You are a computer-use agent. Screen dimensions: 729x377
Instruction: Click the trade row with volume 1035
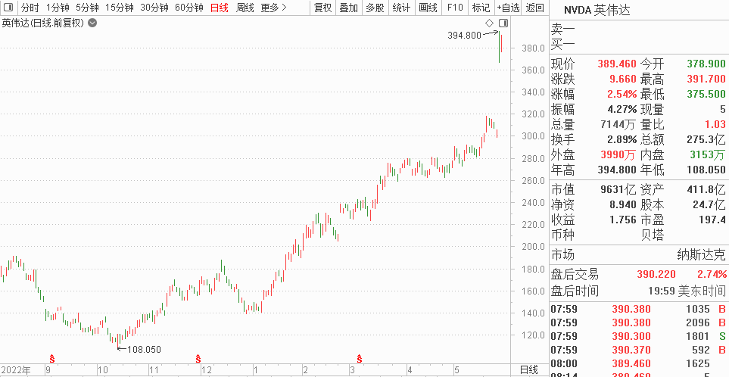pos(639,309)
